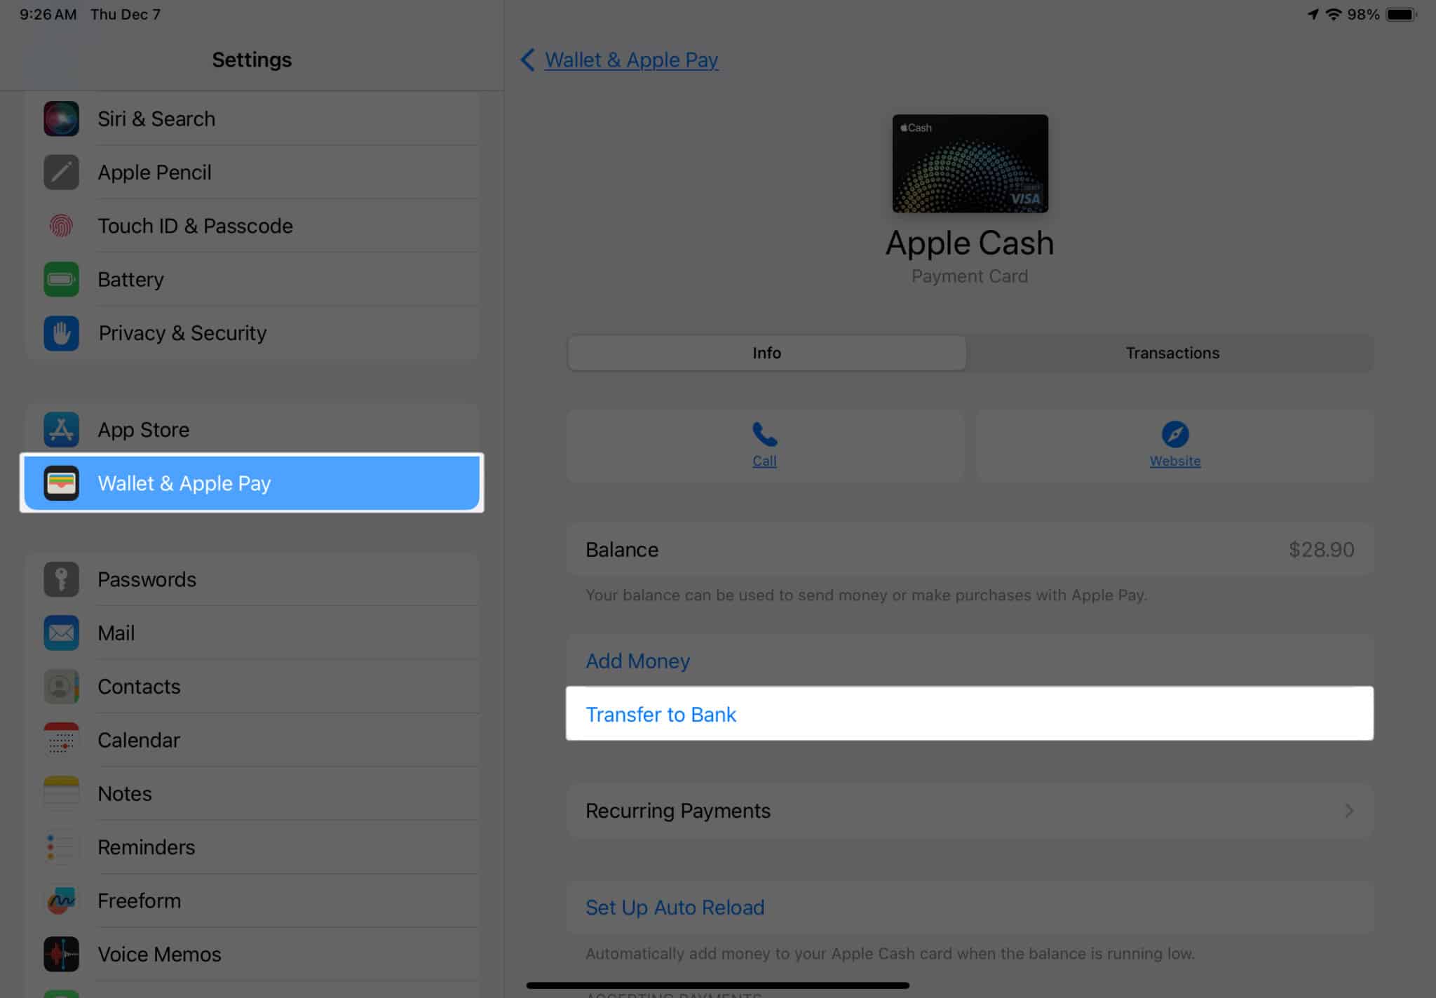This screenshot has width=1436, height=998.
Task: Open Contacts settings
Action: coord(252,687)
